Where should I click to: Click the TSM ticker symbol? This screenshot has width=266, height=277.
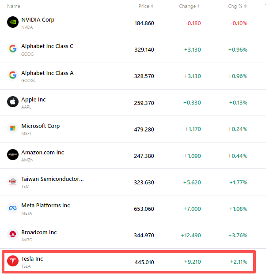pos(25,187)
